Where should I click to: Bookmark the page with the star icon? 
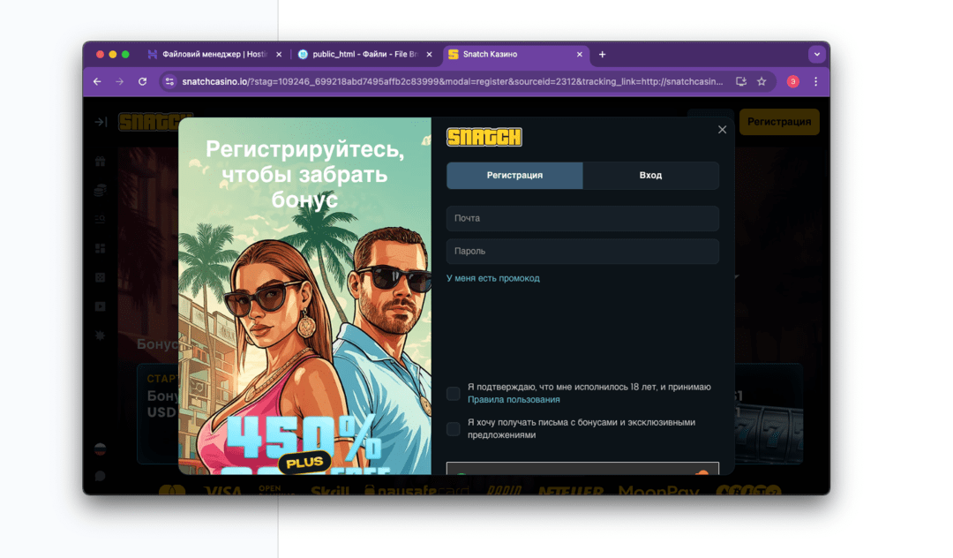[x=762, y=79]
